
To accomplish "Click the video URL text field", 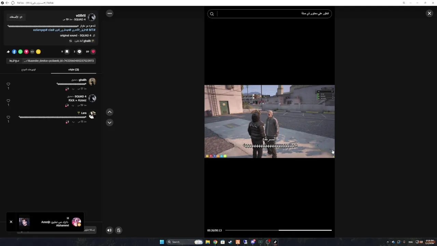I will coord(59,61).
